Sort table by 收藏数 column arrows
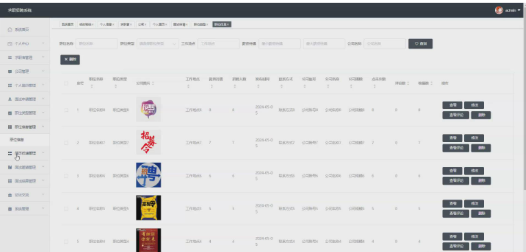The width and height of the screenshot is (526, 252). (x=431, y=83)
